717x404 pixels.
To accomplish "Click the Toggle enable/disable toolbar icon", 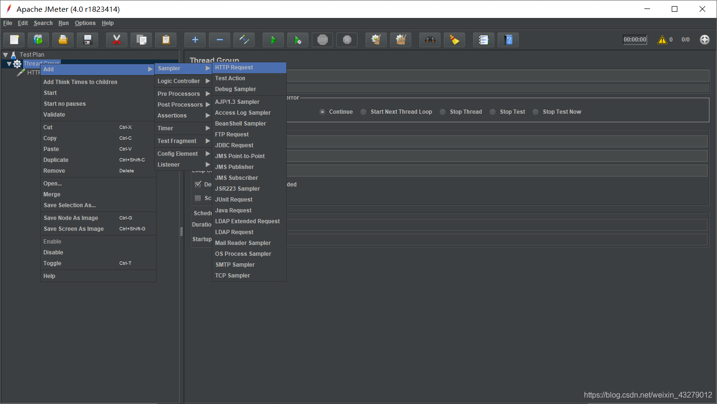I will [x=244, y=40].
